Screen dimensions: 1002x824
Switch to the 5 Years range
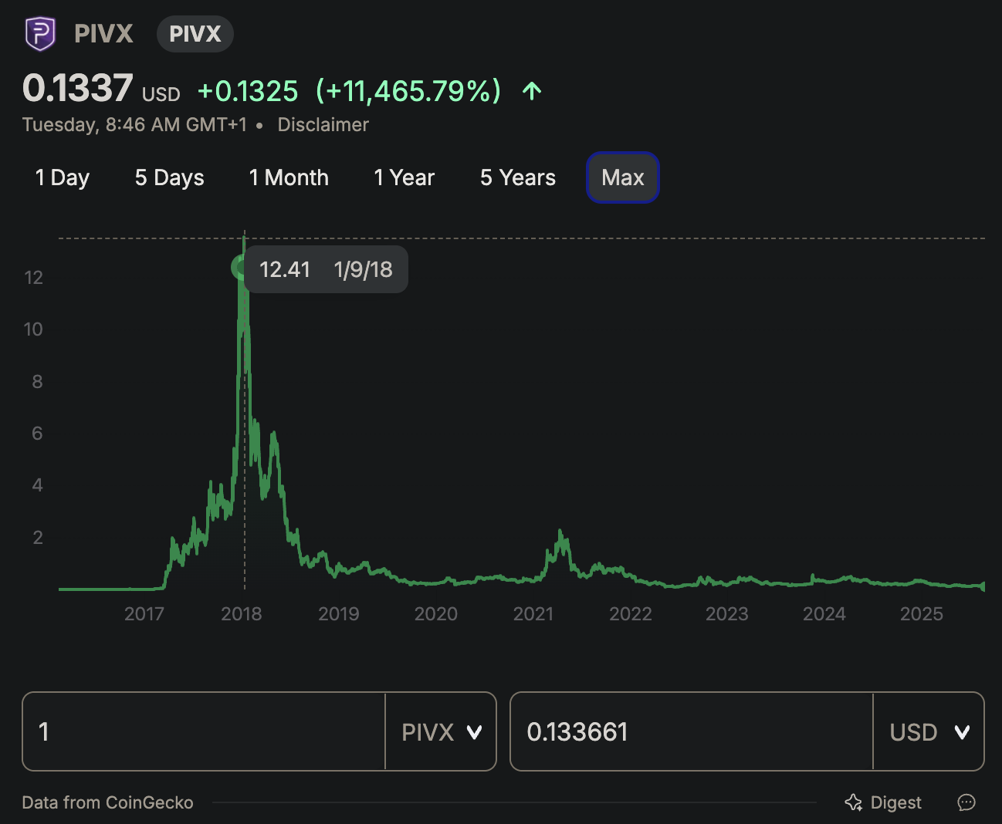coord(518,177)
